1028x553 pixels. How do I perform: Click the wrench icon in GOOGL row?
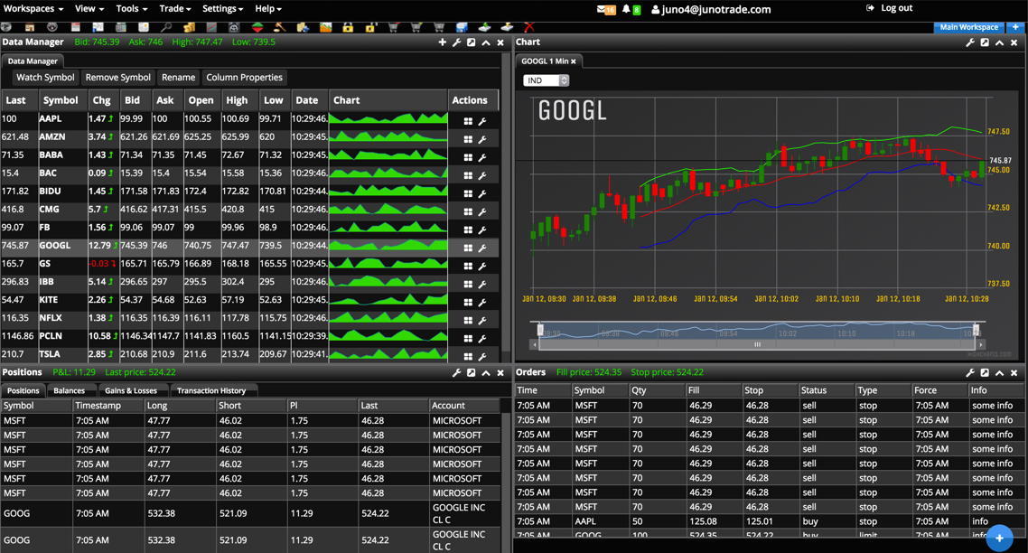click(x=482, y=247)
